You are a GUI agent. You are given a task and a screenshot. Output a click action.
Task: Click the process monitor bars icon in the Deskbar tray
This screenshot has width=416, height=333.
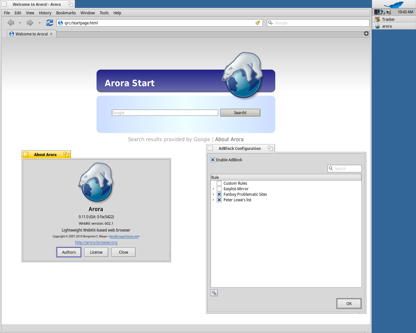click(x=377, y=12)
